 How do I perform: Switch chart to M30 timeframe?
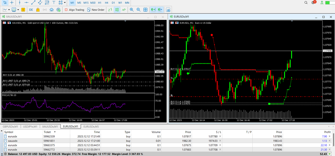click(93, 3)
